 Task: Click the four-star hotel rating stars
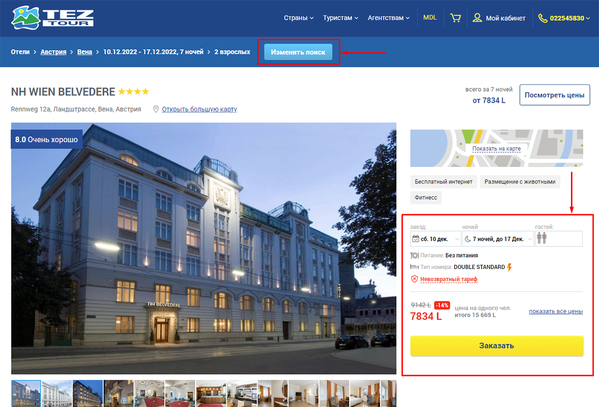[133, 92]
